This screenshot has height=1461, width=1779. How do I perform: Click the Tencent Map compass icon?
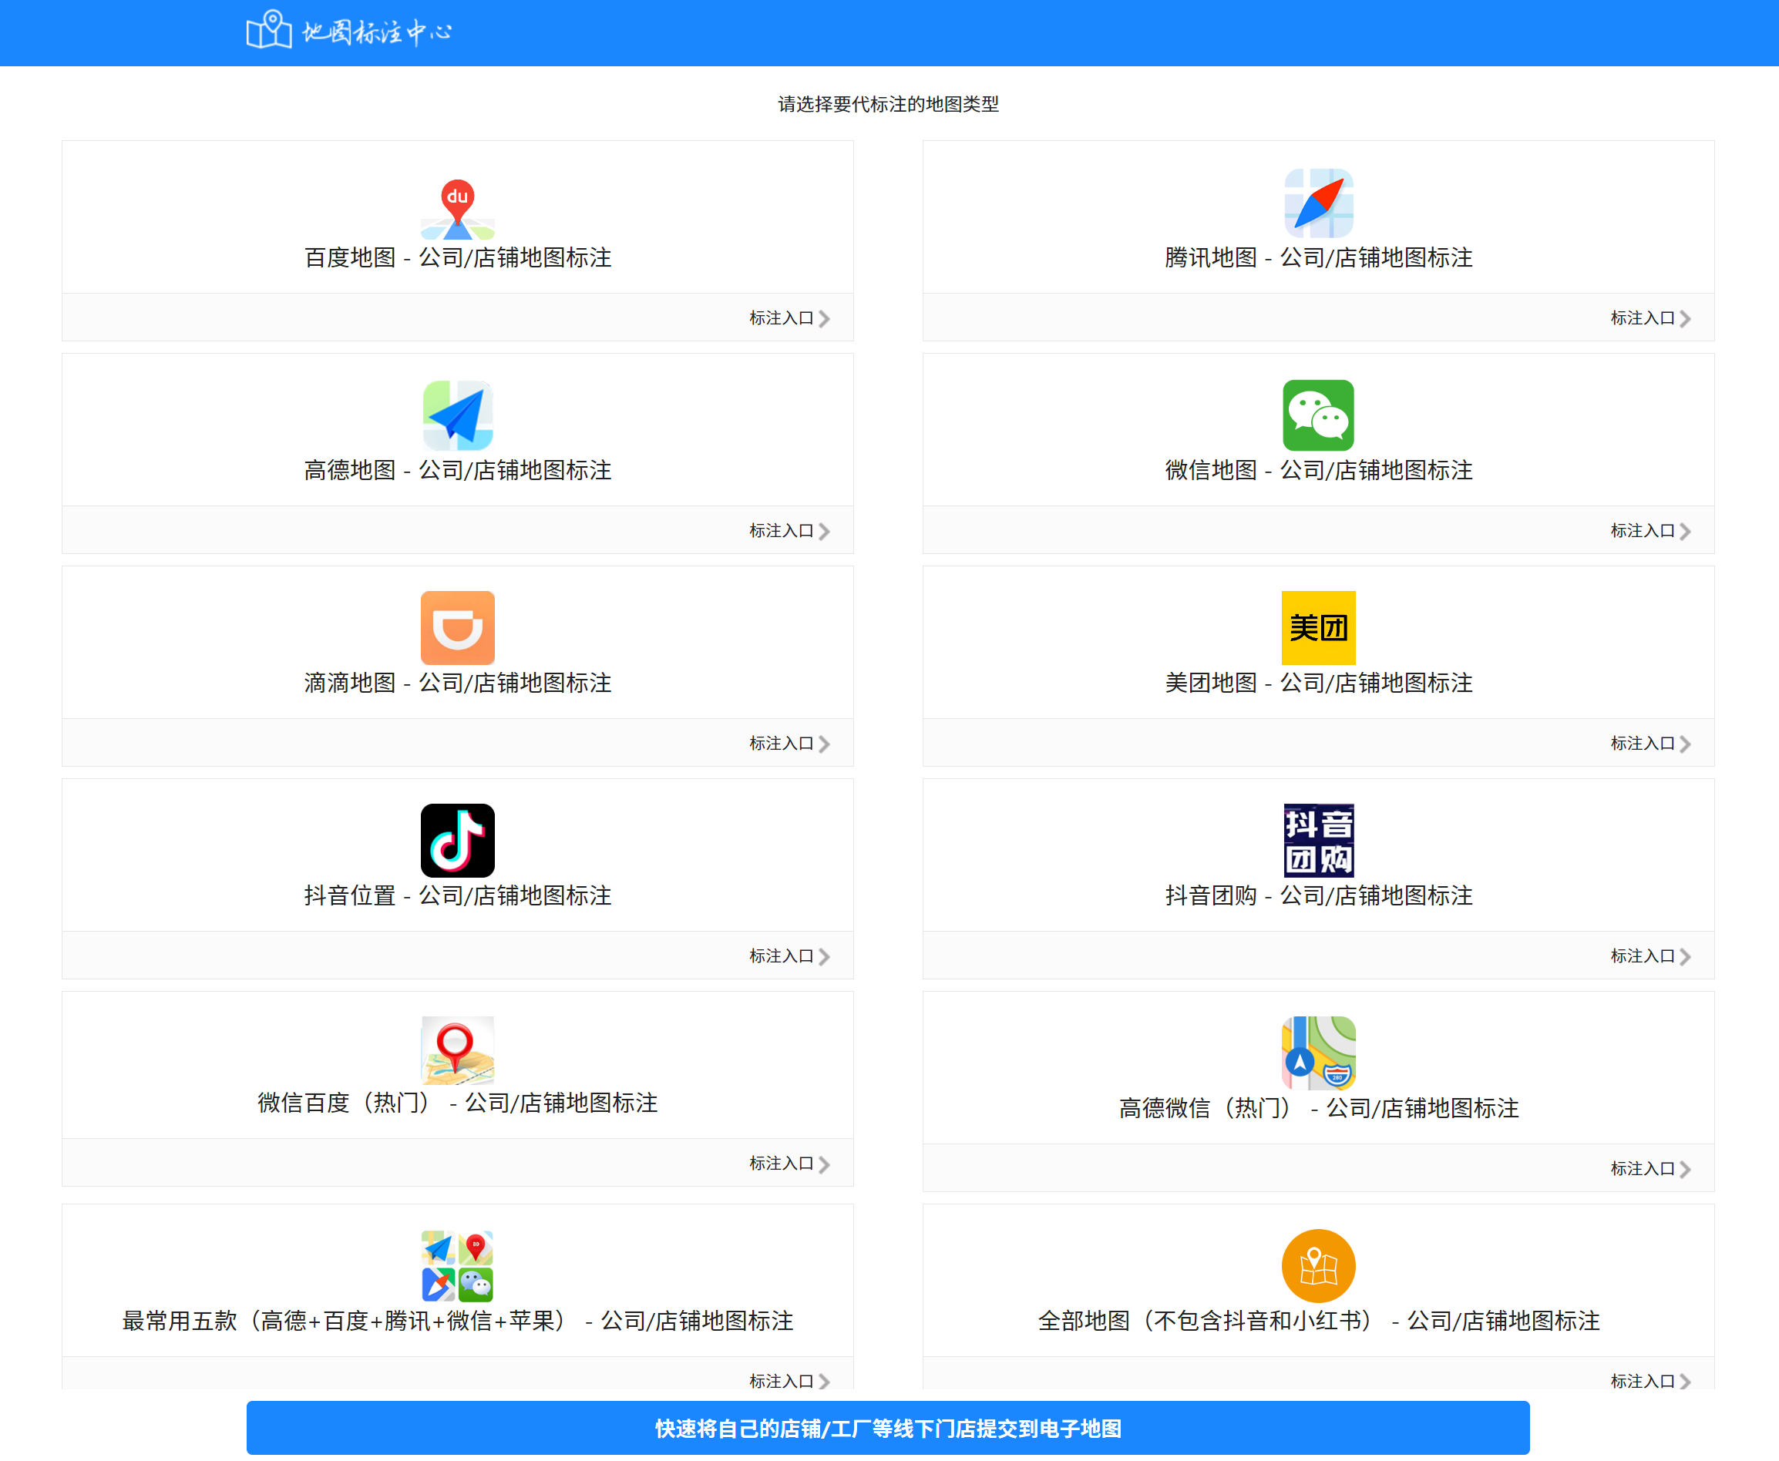[x=1319, y=203]
